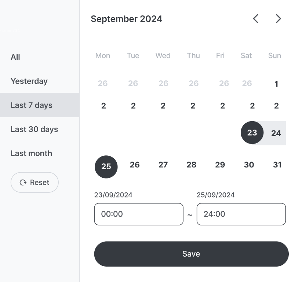Select the Last 7 days preset

(40, 105)
